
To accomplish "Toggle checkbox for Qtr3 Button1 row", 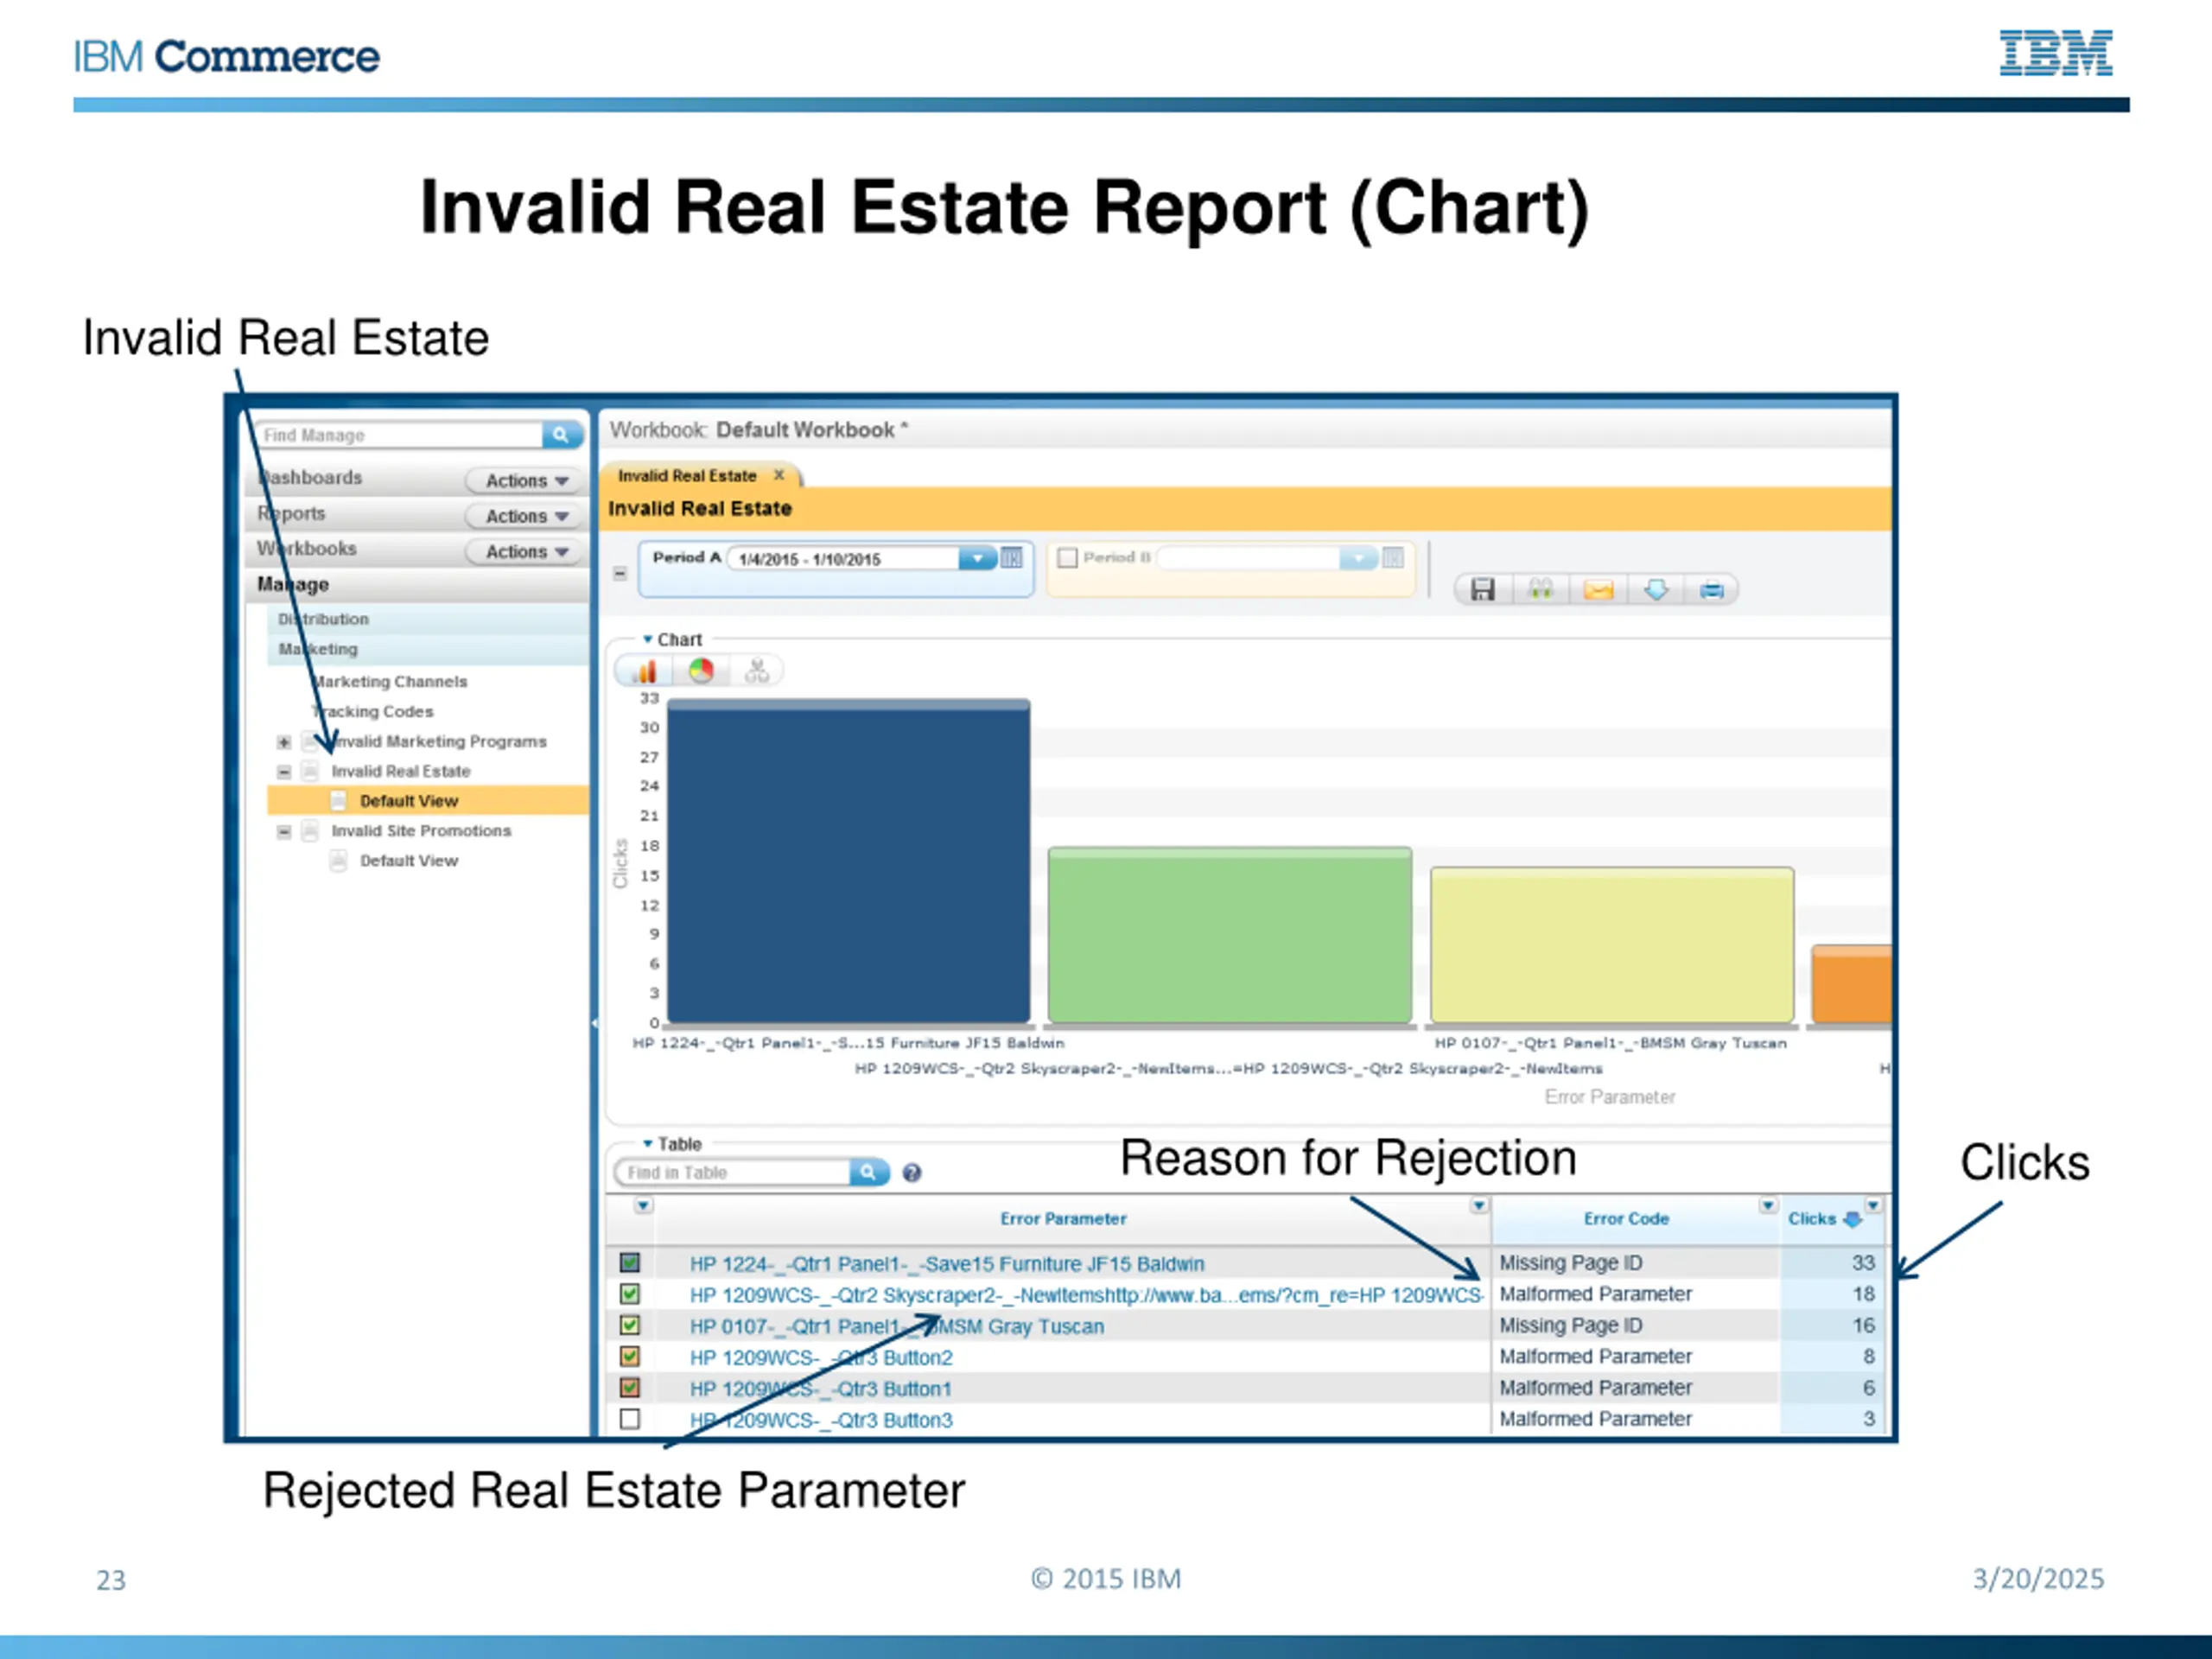I will coord(630,1388).
